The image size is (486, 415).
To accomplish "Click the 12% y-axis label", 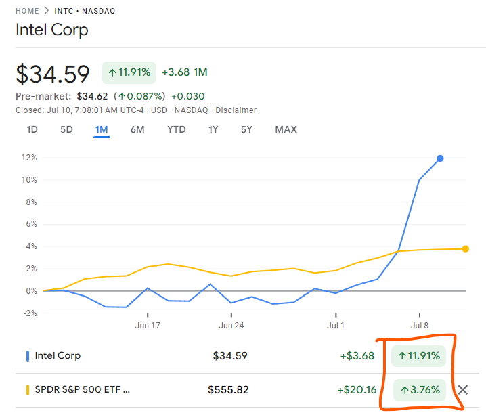I will coord(29,158).
